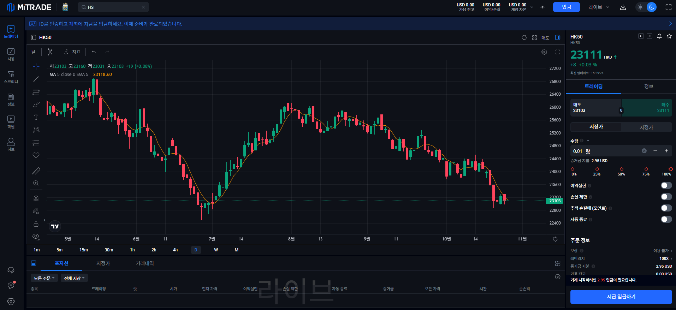The height and width of the screenshot is (310, 676).
Task: Click the blue 입금 deposit button
Action: [x=567, y=7]
